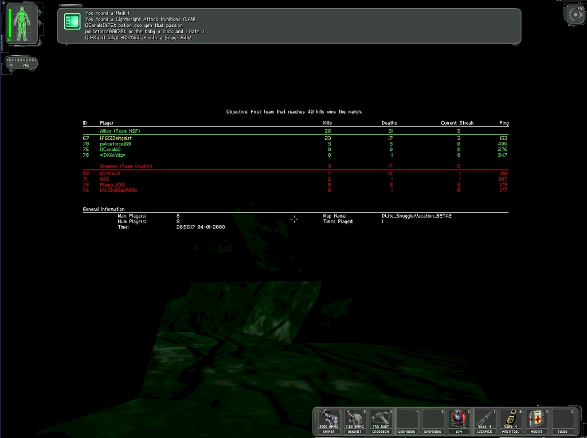The image size is (587, 438).
Task: Click the message log datavault icon
Action: click(72, 21)
